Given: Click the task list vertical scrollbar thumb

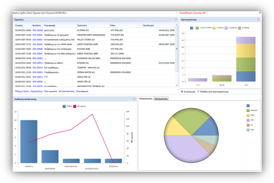Looking at the screenshot, I should click(176, 49).
